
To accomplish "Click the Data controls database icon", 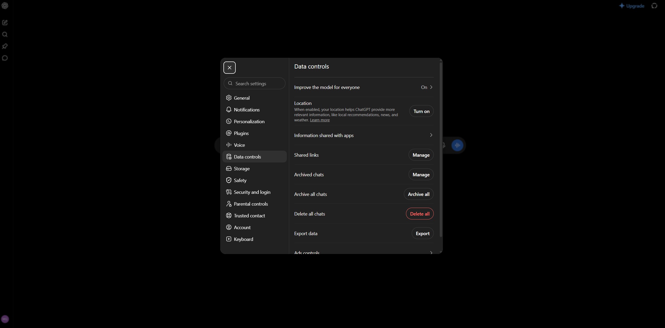I will 229,157.
